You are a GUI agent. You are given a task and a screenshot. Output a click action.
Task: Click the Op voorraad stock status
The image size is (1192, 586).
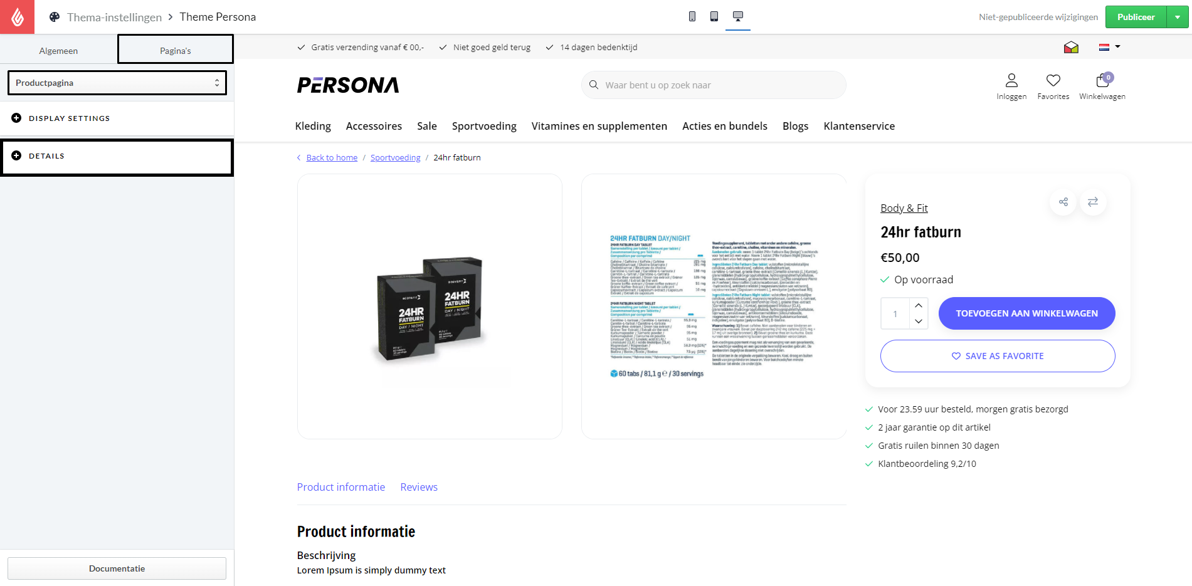(923, 280)
